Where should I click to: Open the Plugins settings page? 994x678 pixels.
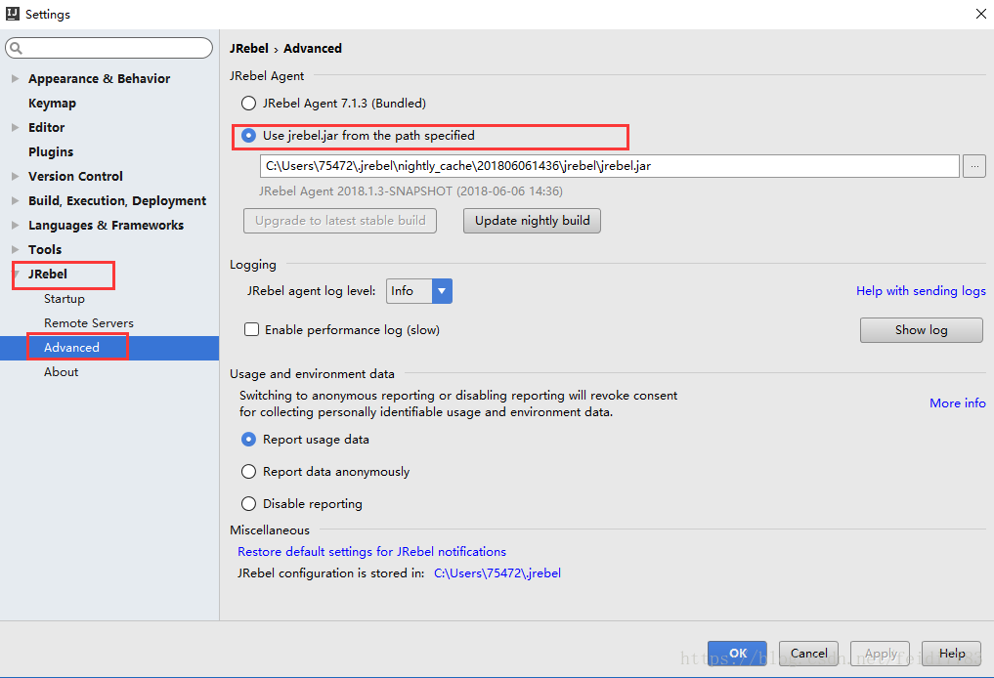[x=51, y=152]
